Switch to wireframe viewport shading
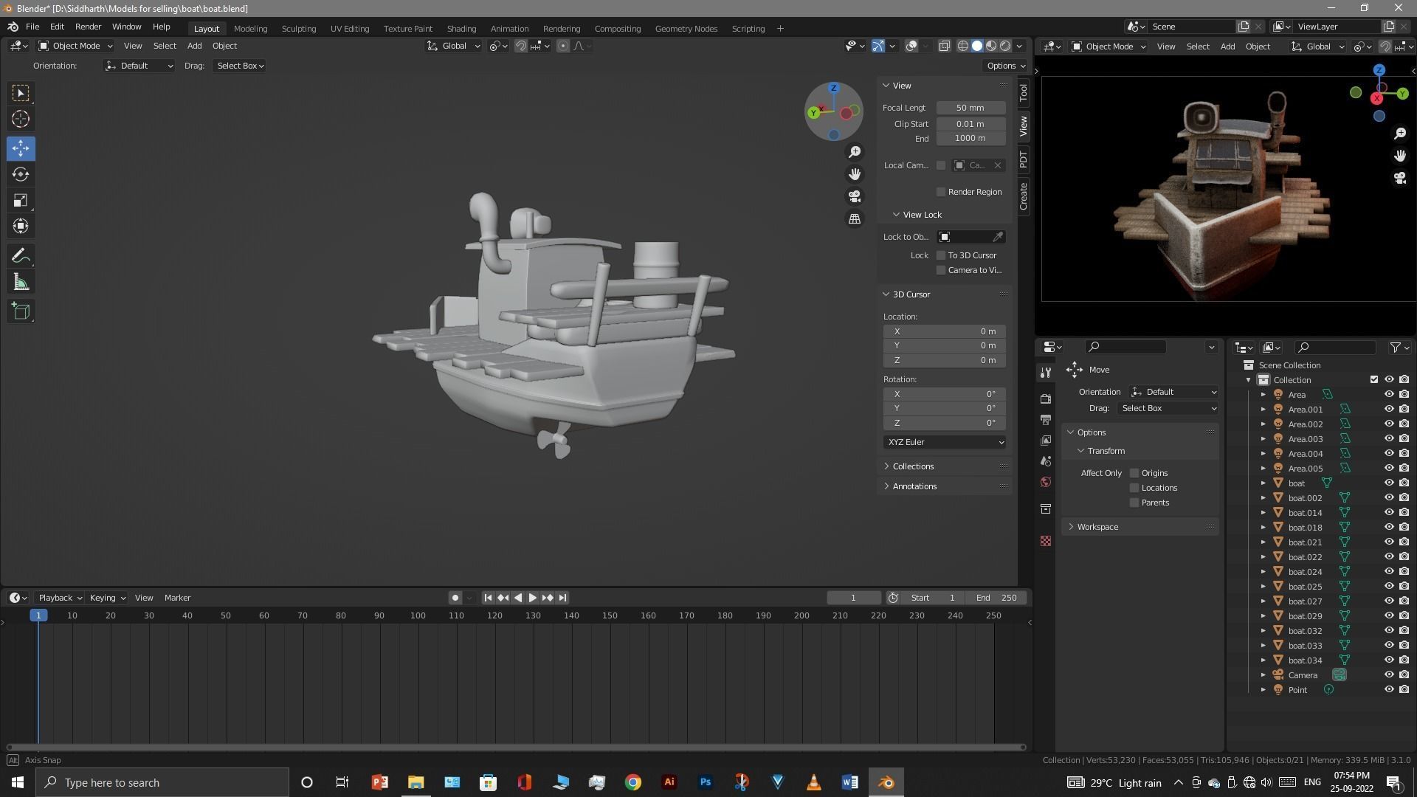This screenshot has width=1417, height=797. click(x=963, y=46)
